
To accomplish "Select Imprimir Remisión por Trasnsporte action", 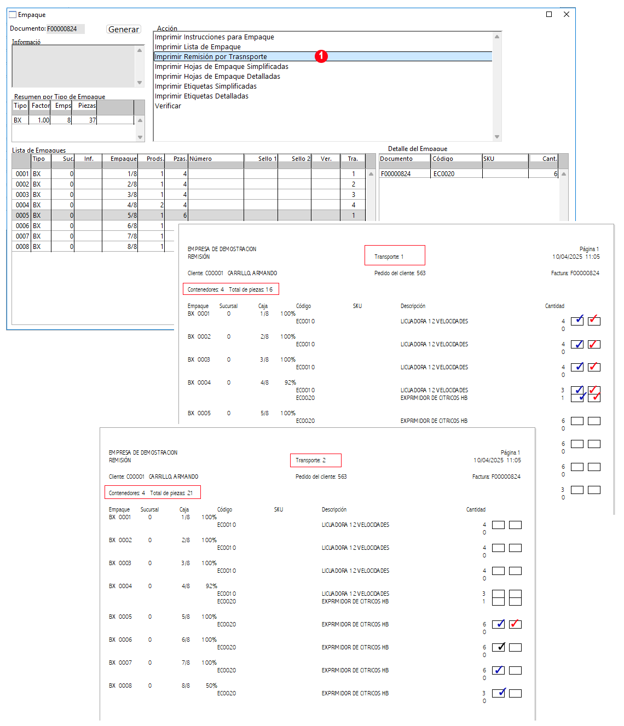I will coord(323,57).
